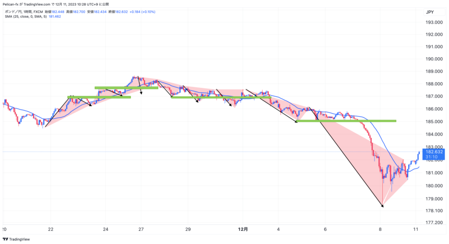Click the date label 27 on time axis

(x=141, y=229)
